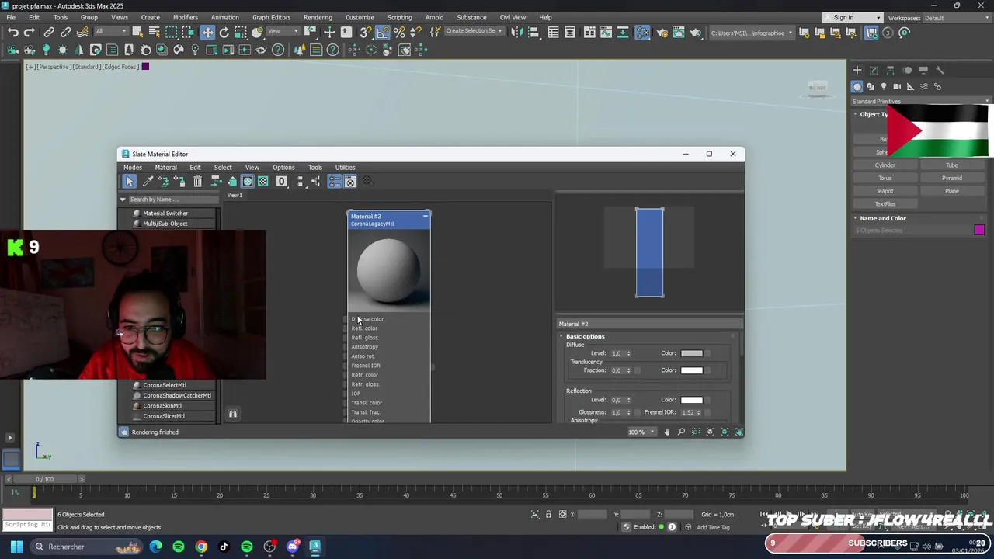
Task: Click the Reflection color swatch
Action: coord(692,401)
